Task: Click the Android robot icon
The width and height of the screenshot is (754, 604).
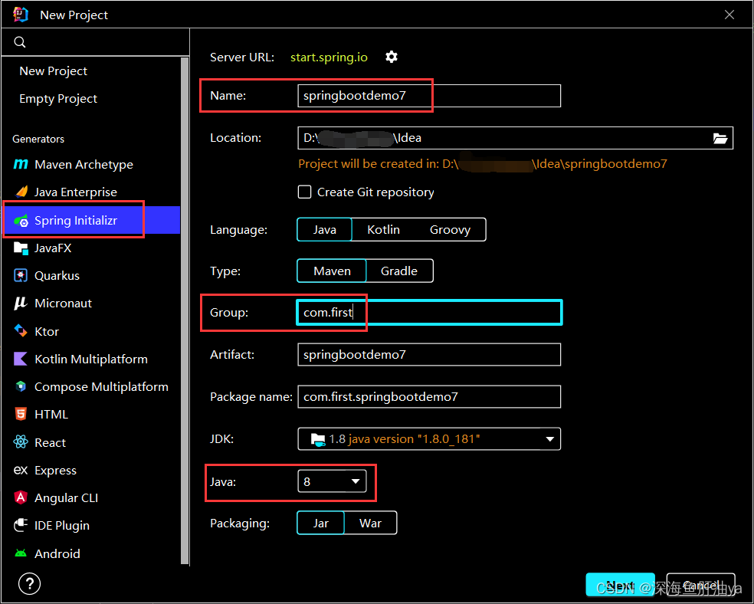Action: pos(21,553)
